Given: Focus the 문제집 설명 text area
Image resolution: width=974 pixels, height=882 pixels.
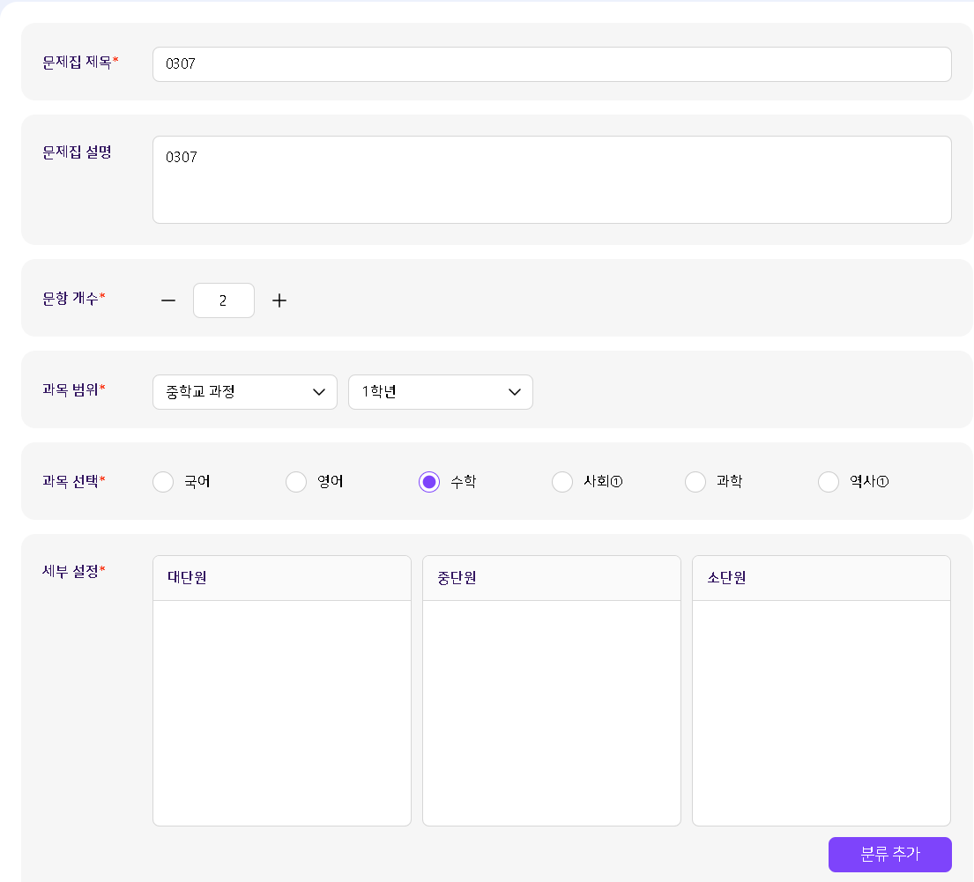Looking at the screenshot, I should point(551,180).
